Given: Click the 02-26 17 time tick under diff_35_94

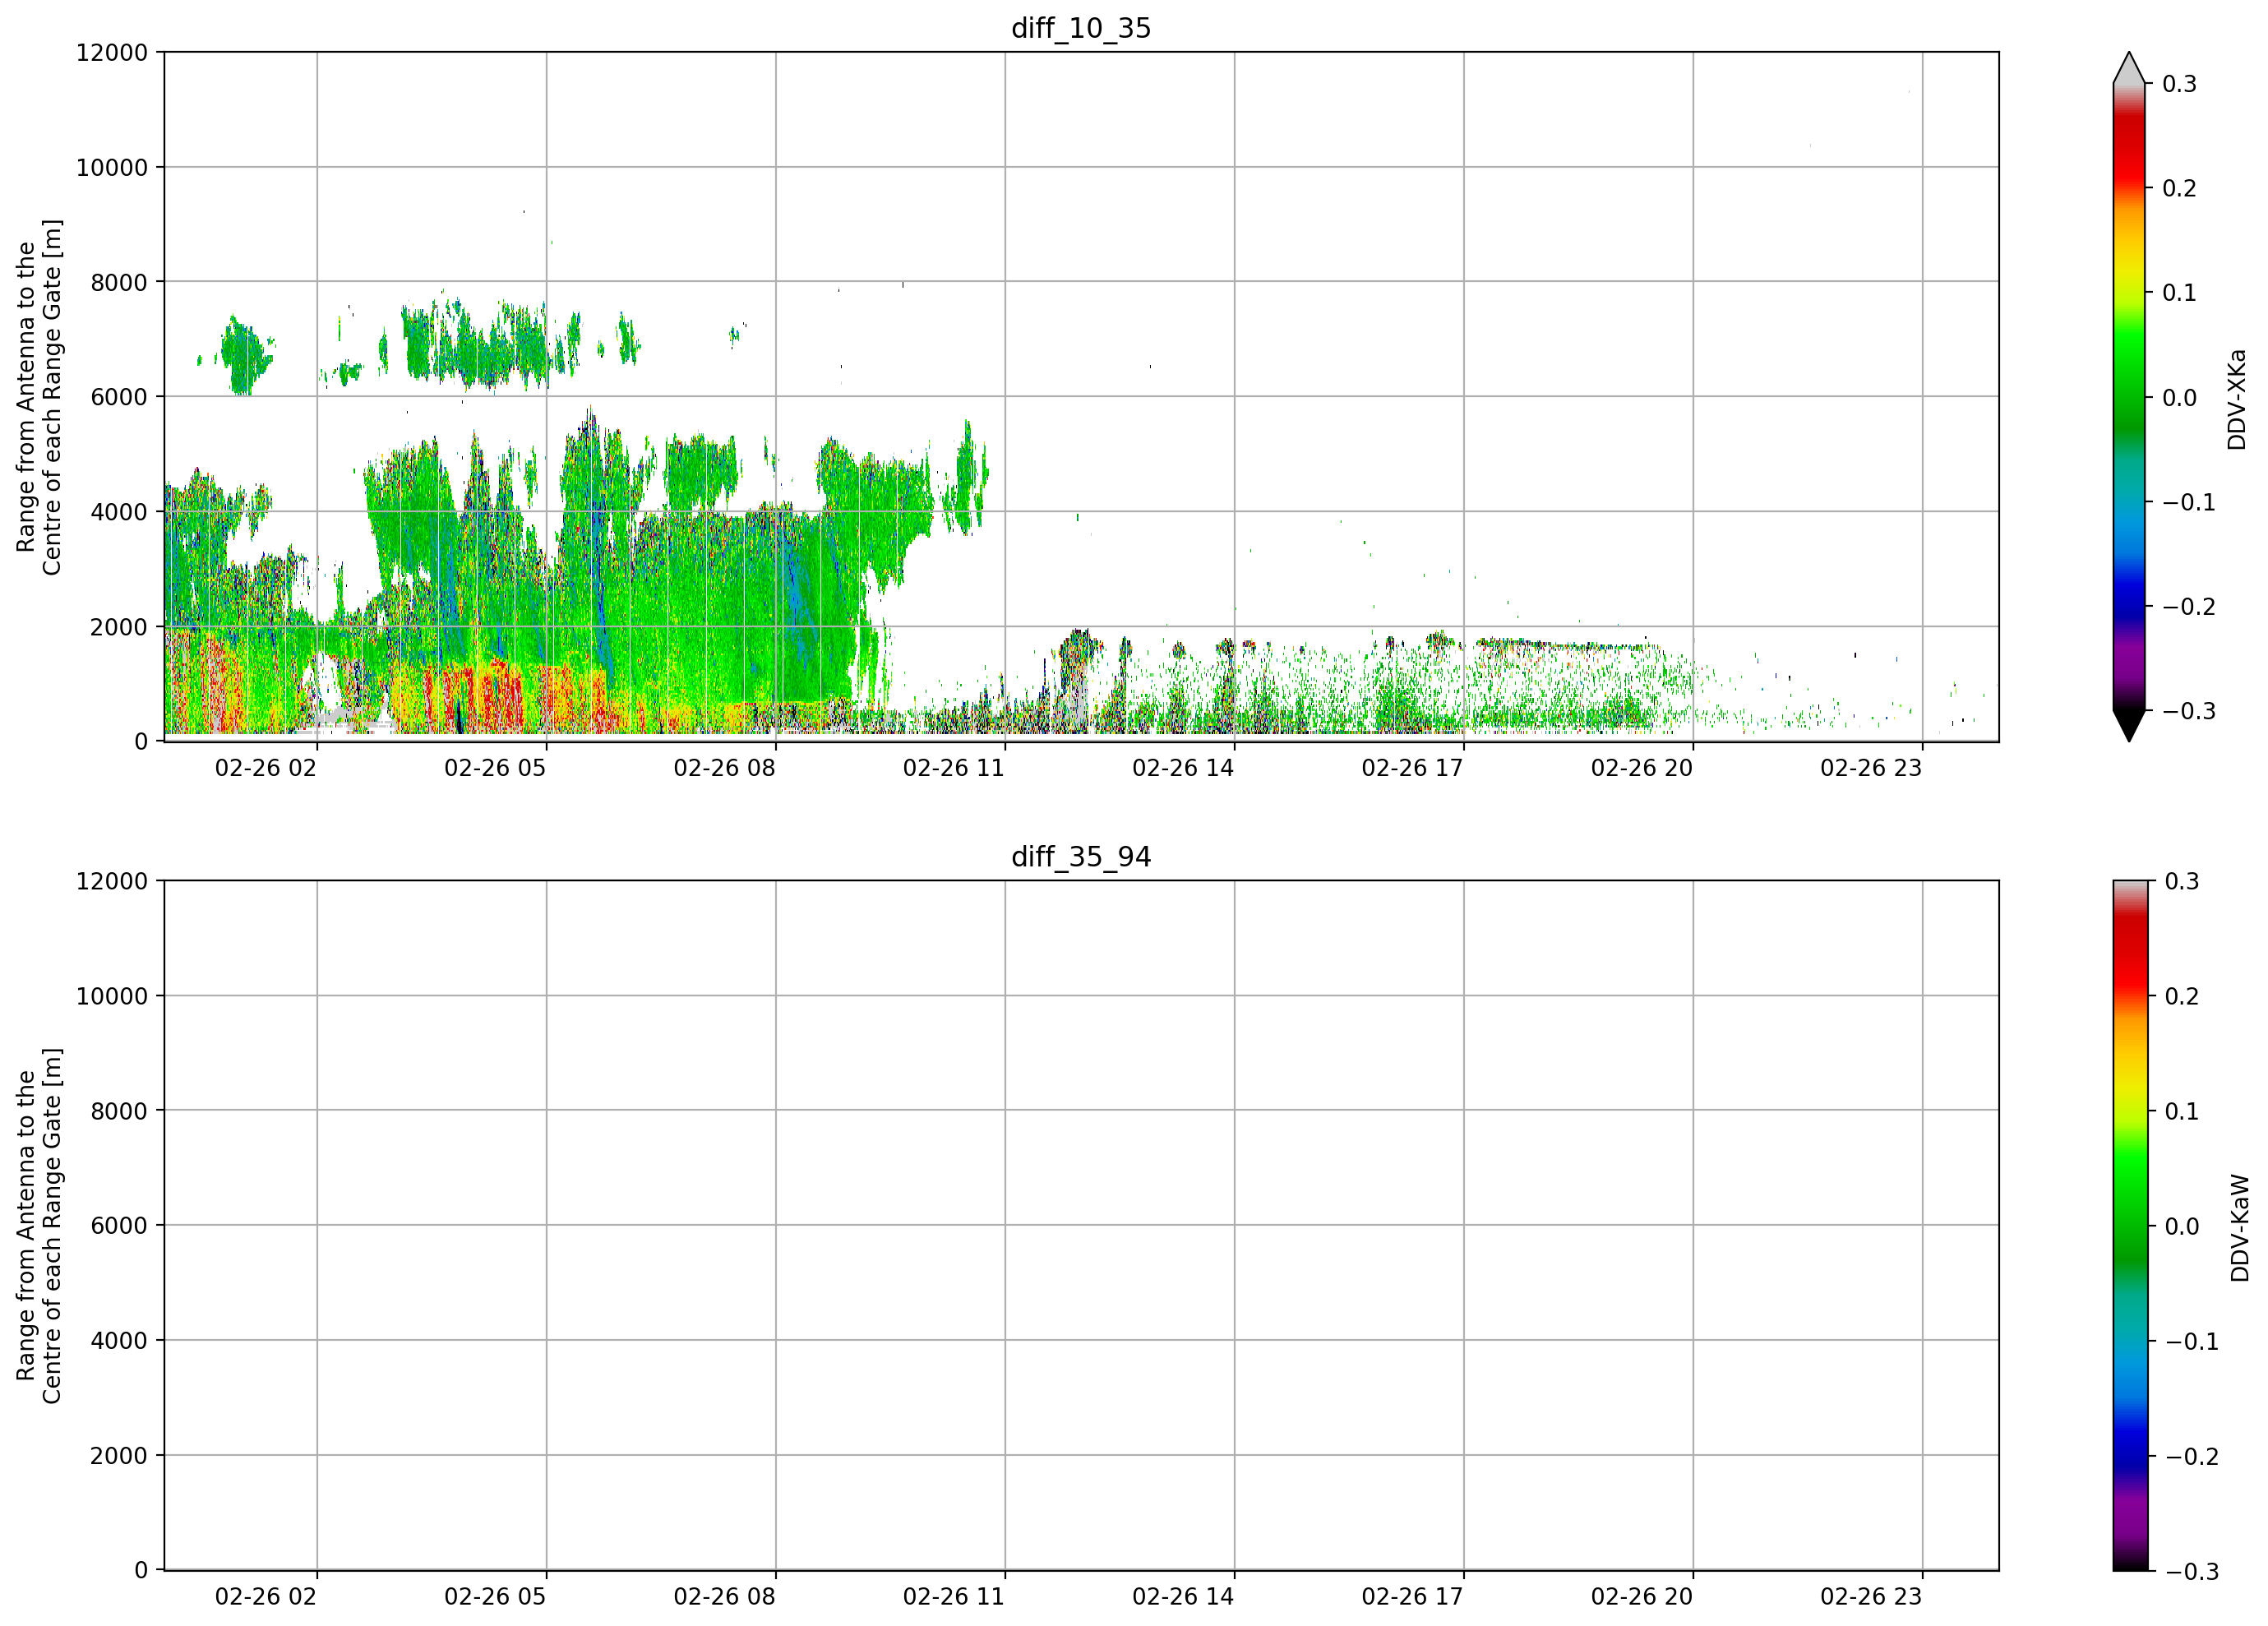Looking at the screenshot, I should (x=1412, y=1597).
